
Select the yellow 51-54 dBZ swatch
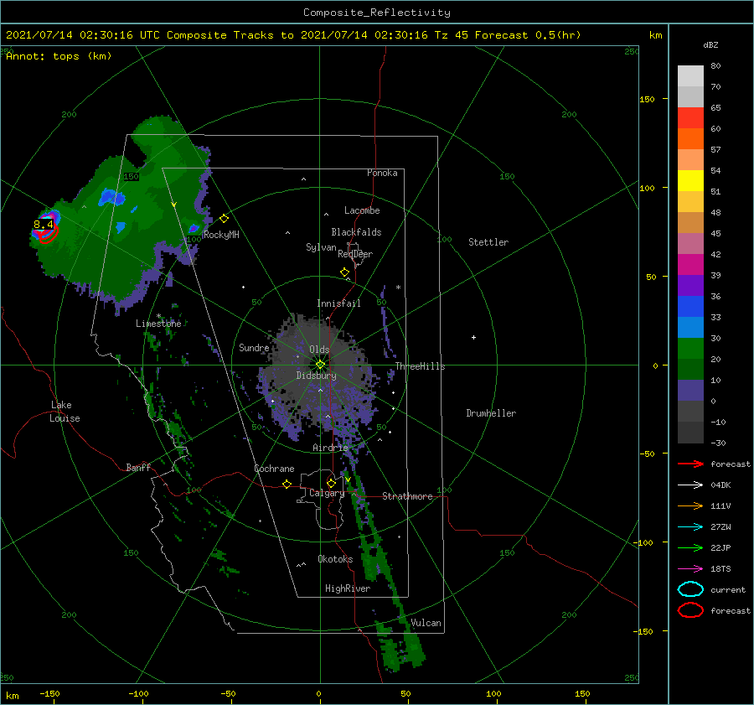pyautogui.click(x=690, y=181)
